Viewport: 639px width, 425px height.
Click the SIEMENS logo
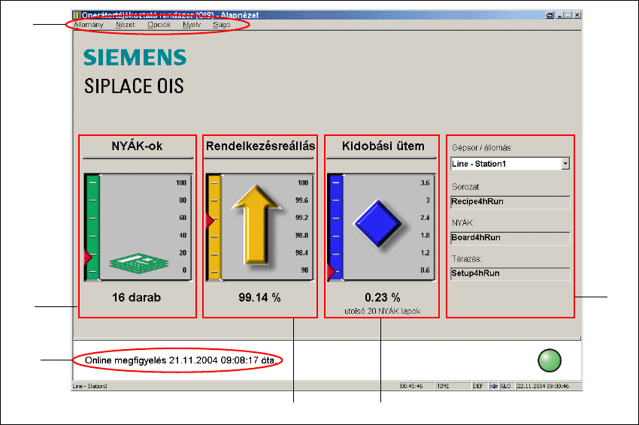pyautogui.click(x=135, y=57)
